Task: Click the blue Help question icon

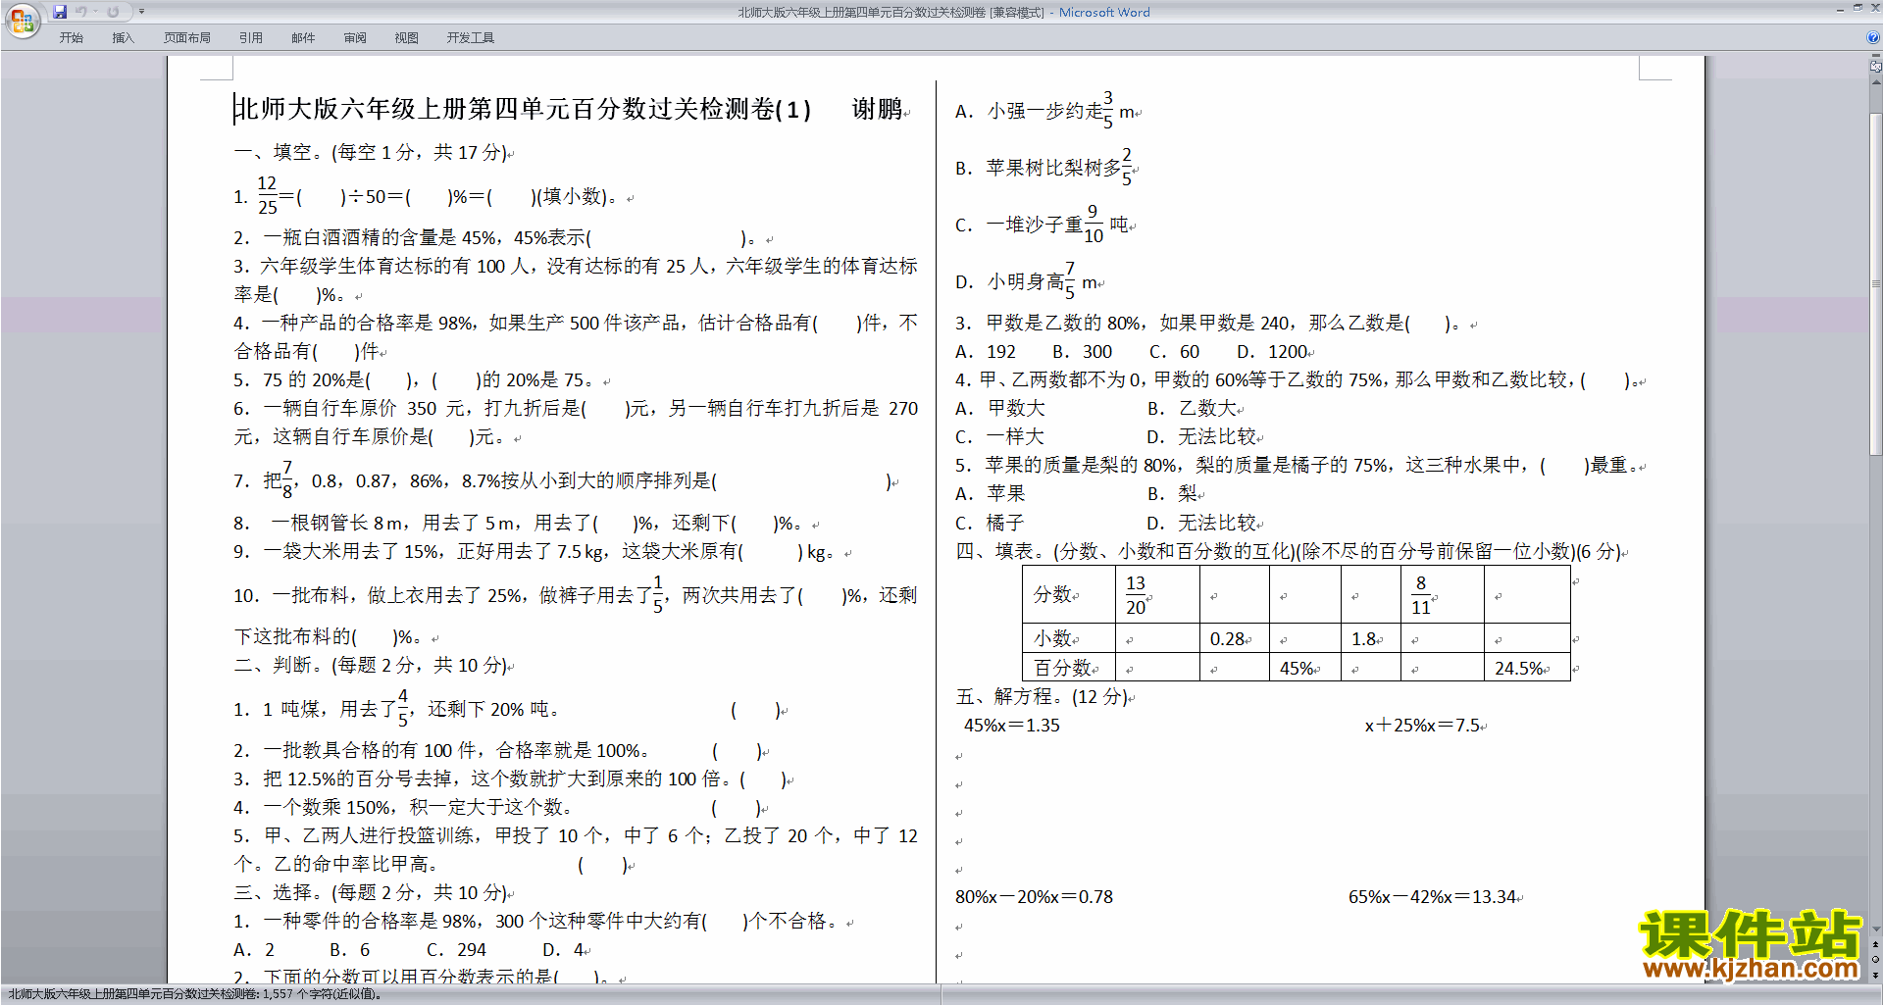Action: click(1873, 37)
